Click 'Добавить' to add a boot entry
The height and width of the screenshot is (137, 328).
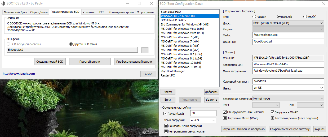pos(211,92)
